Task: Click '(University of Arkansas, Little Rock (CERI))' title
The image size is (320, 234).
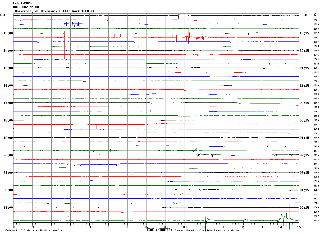Action: 54,11
